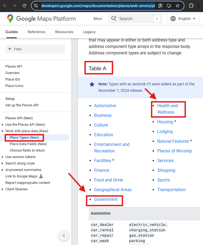Click the sidebar Filter input
203x245 pixels.
pyautogui.click(x=35, y=49)
